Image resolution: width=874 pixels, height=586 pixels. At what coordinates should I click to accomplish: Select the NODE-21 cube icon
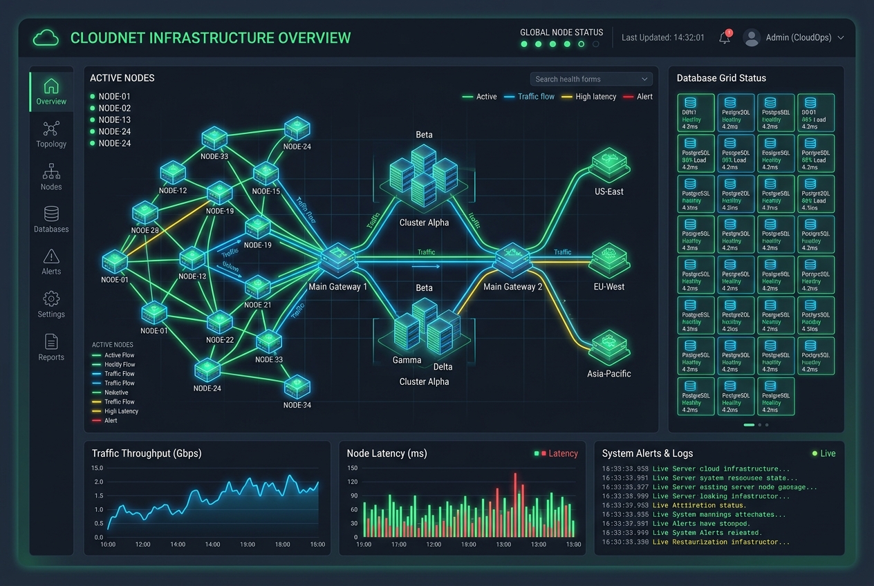257,287
